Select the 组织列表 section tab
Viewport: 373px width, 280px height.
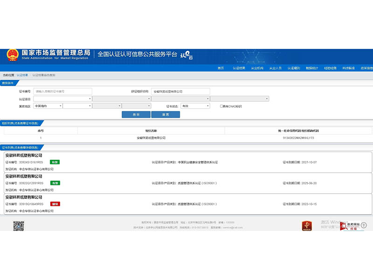21,123
